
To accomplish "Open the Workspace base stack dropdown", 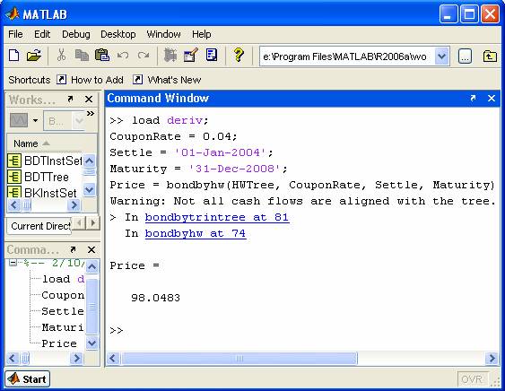I will click(x=79, y=121).
